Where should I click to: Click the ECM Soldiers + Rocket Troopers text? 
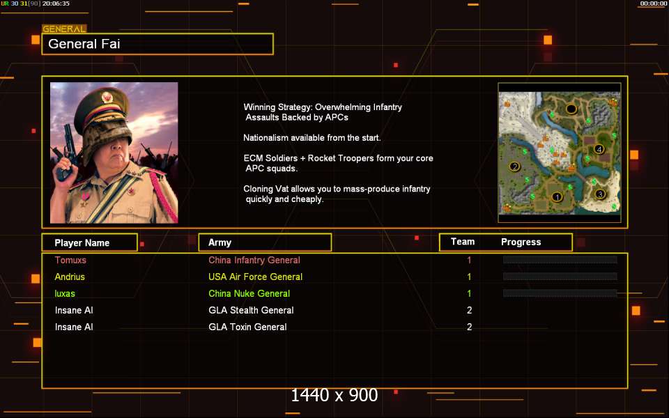point(339,163)
